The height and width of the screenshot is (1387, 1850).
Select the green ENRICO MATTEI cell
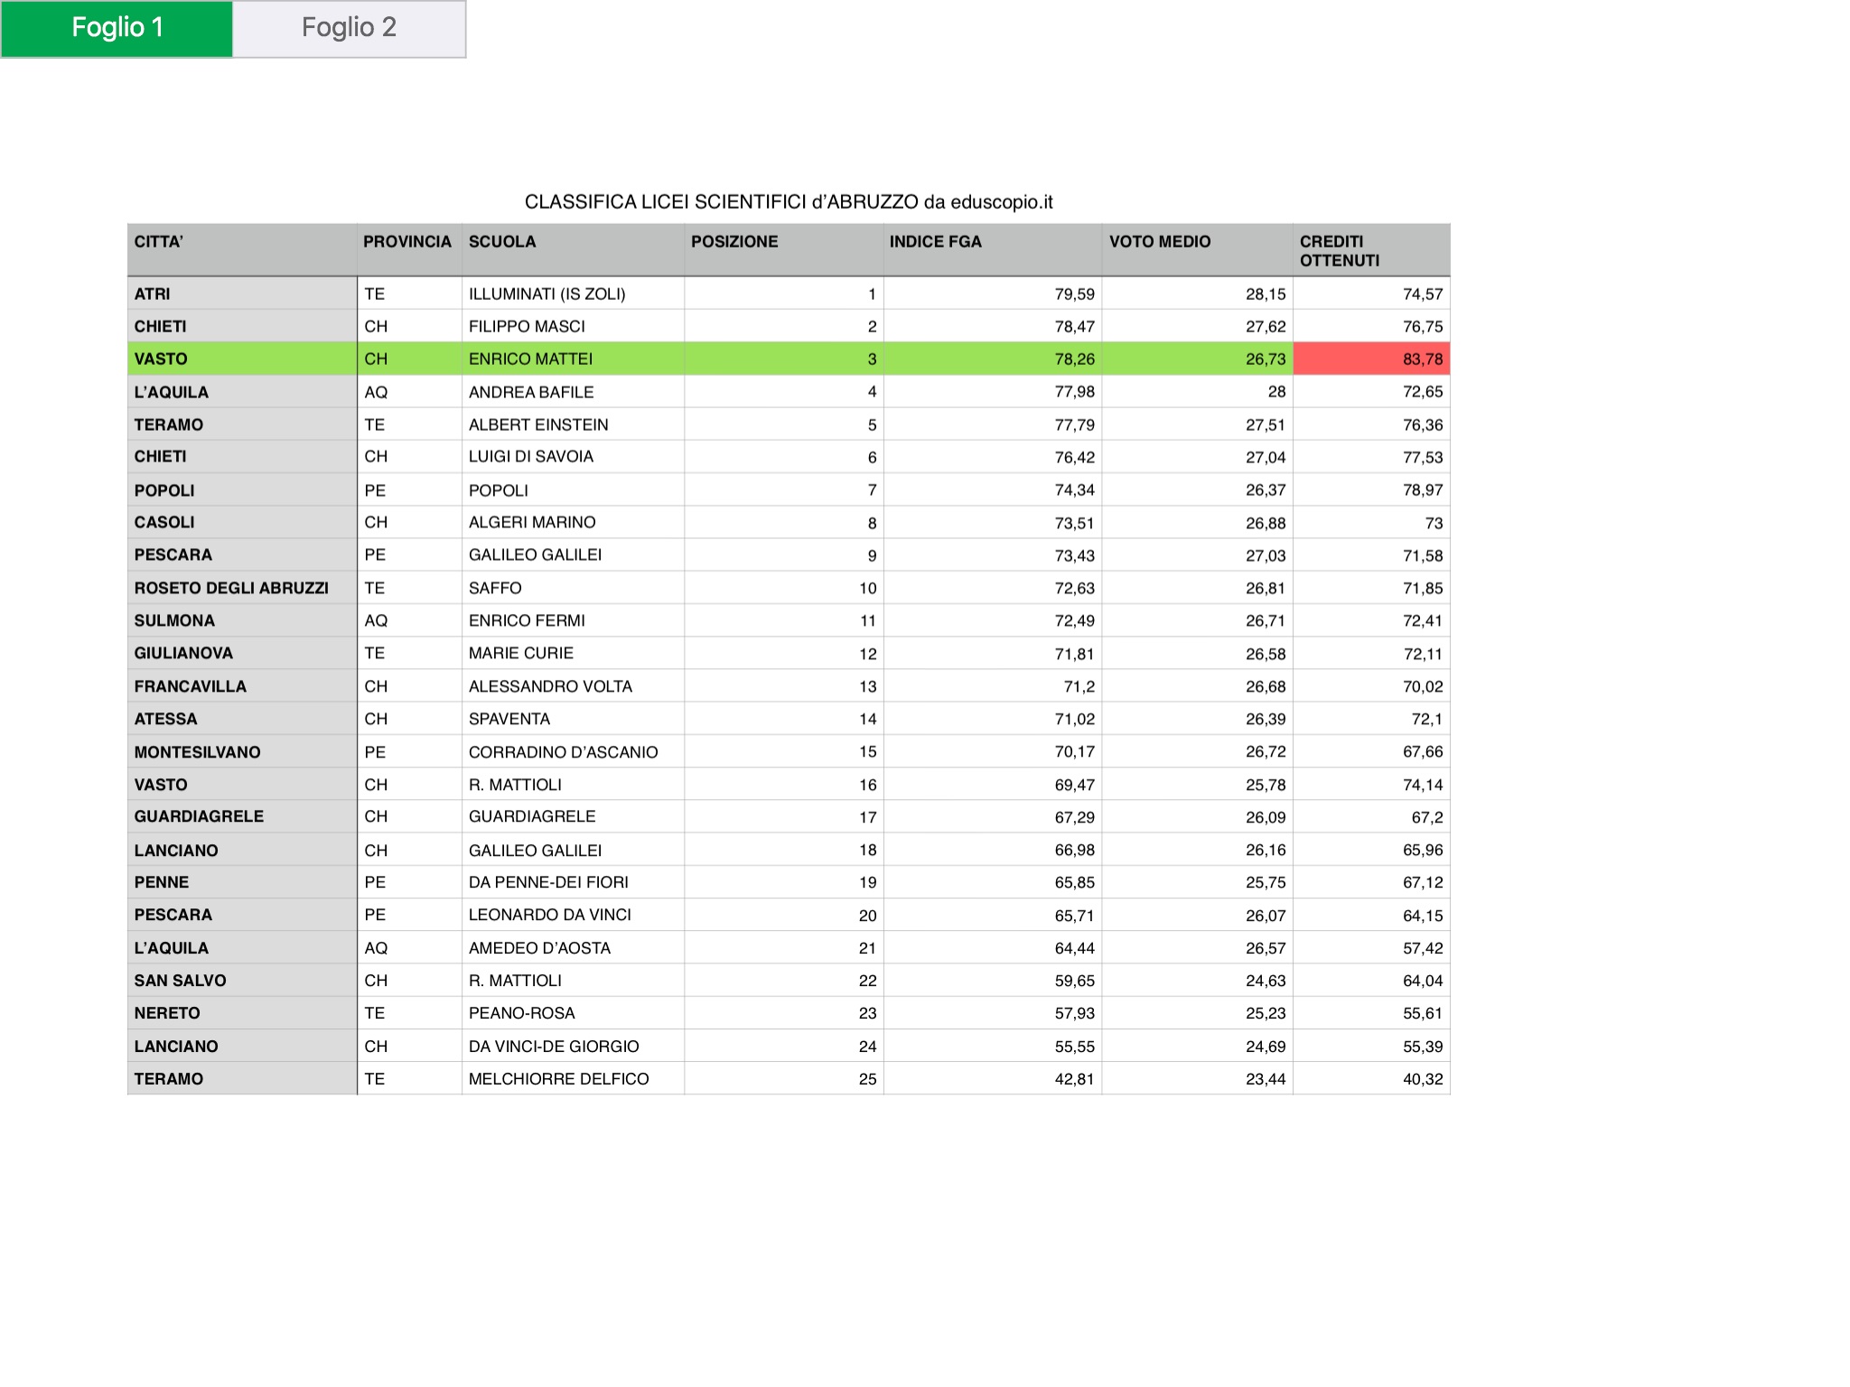pos(573,358)
